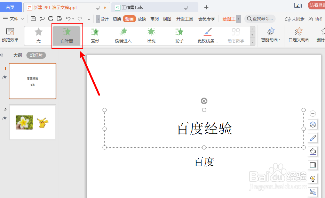Choose 更改线条 change line effect
The height and width of the screenshot is (198, 325).
coord(208,36)
